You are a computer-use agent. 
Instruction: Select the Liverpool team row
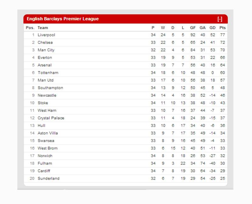[x=46, y=35]
